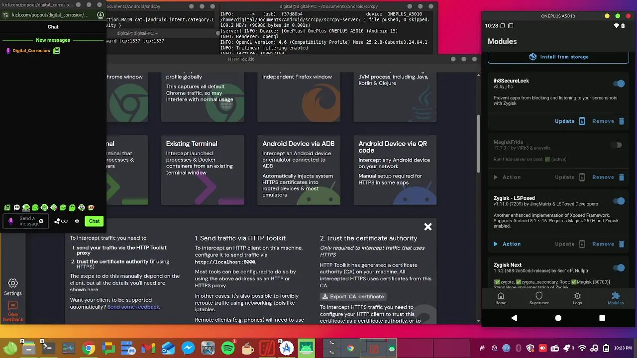637x358 pixels.
Task: Disable the ih8SecureLock module switch
Action: tap(619, 84)
